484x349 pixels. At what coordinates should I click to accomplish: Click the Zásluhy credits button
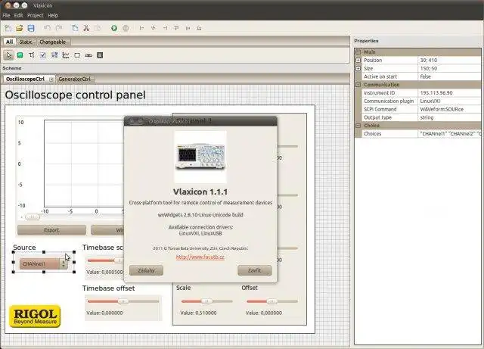(146, 270)
